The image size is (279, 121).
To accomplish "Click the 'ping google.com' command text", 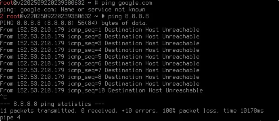I will point(127,3).
